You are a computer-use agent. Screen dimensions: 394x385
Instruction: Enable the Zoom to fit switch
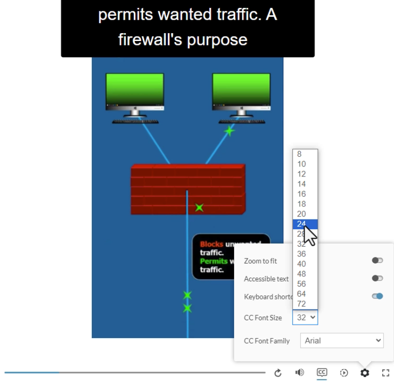click(x=377, y=260)
